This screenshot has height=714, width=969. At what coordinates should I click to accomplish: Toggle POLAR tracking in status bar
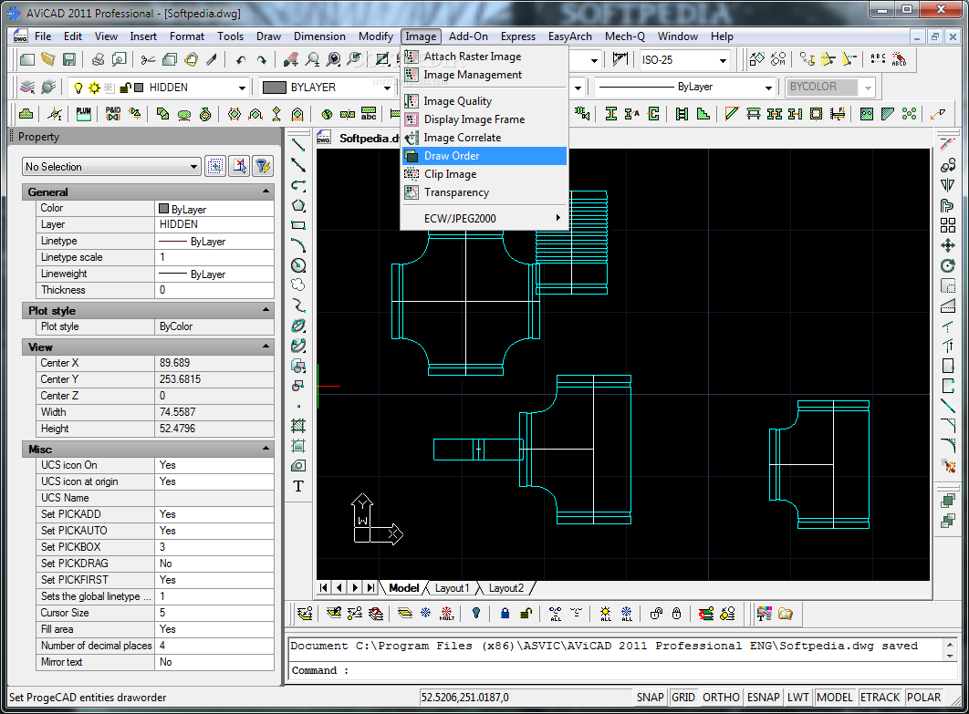pos(924,698)
